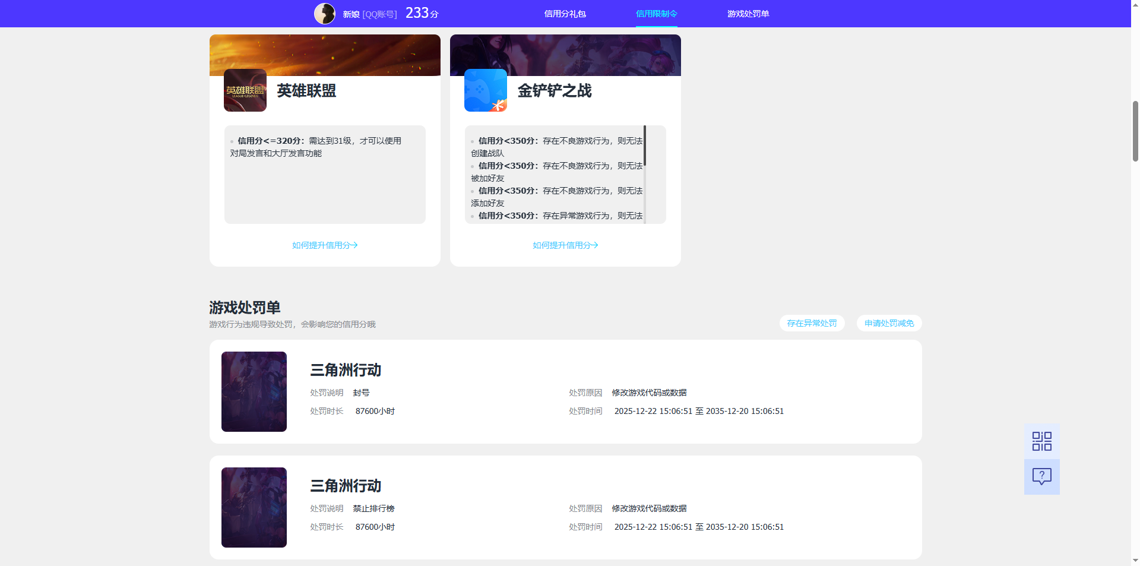Screen dimensions: 1140x566
Task: Click the scrollbar in 金铲铲之战 restrictions list
Action: pos(645,146)
